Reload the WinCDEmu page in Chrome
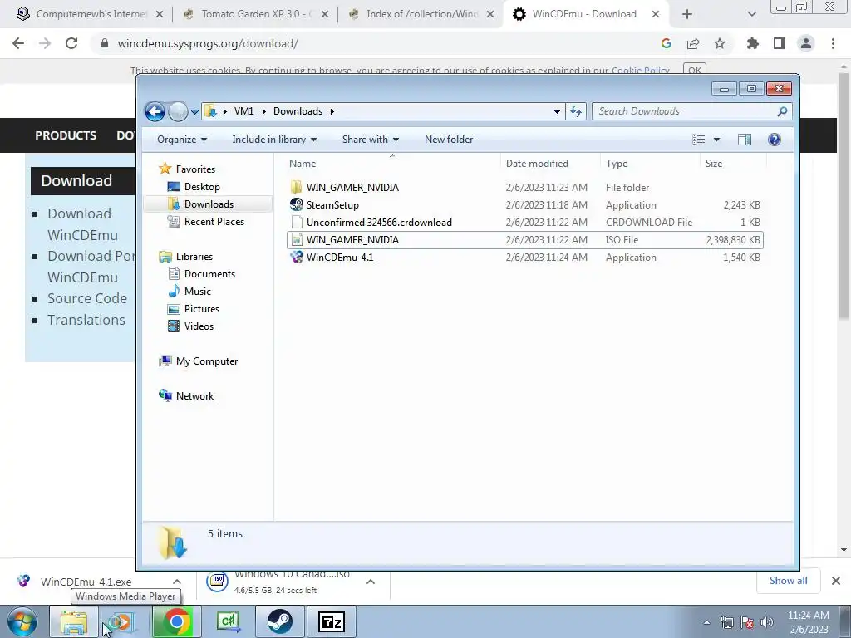This screenshot has height=638, width=851. (71, 43)
